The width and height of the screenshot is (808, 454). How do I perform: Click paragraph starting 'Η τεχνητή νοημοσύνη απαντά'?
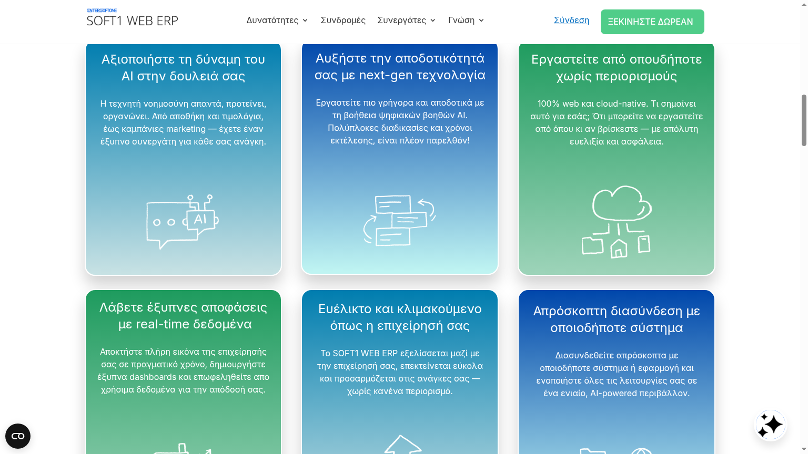[183, 122]
